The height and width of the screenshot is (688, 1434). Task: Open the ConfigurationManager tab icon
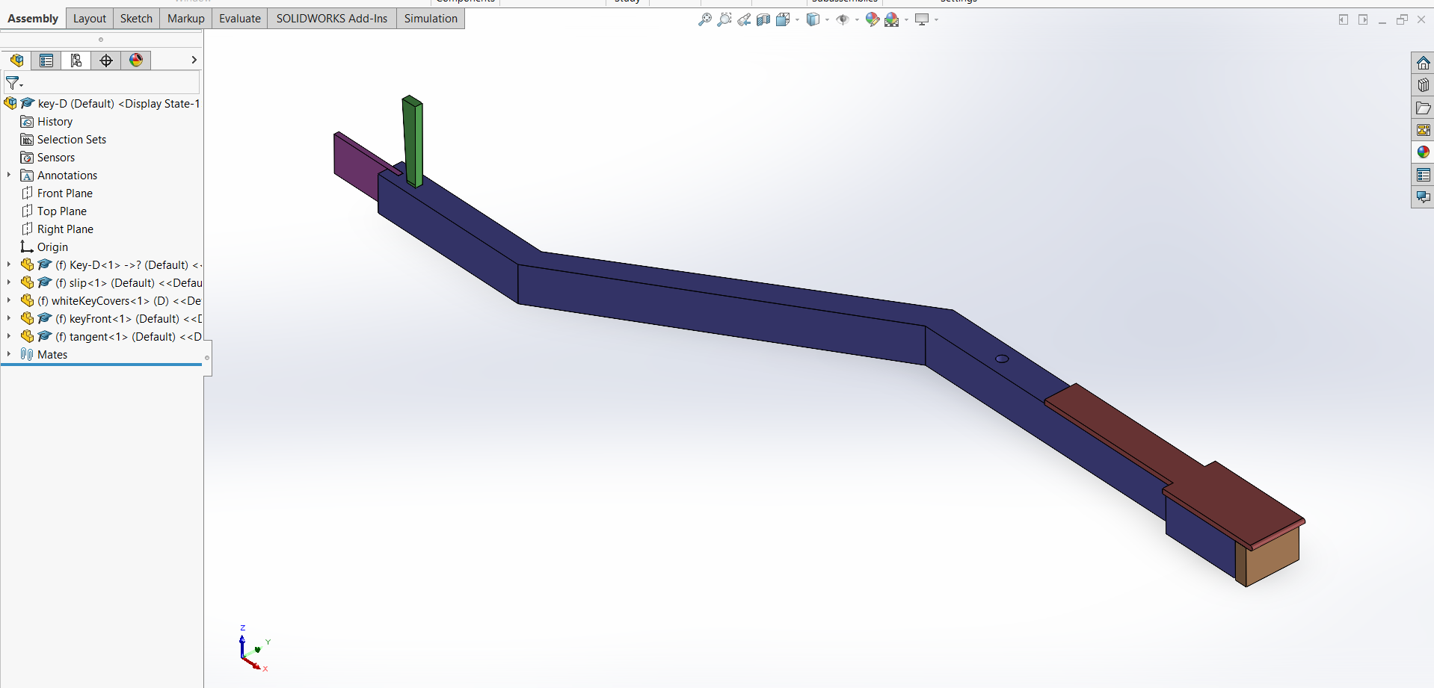(x=76, y=61)
